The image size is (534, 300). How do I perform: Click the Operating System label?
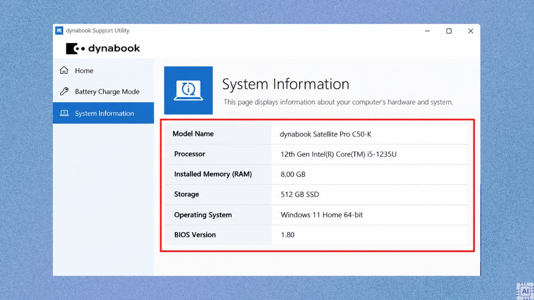tap(203, 215)
